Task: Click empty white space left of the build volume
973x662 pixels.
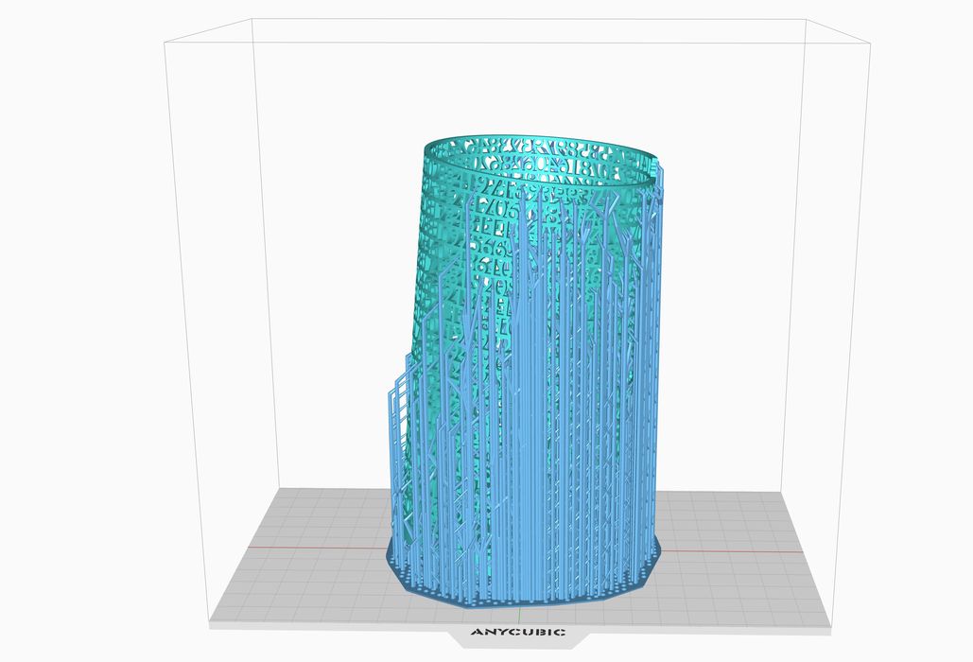Action: [85, 331]
